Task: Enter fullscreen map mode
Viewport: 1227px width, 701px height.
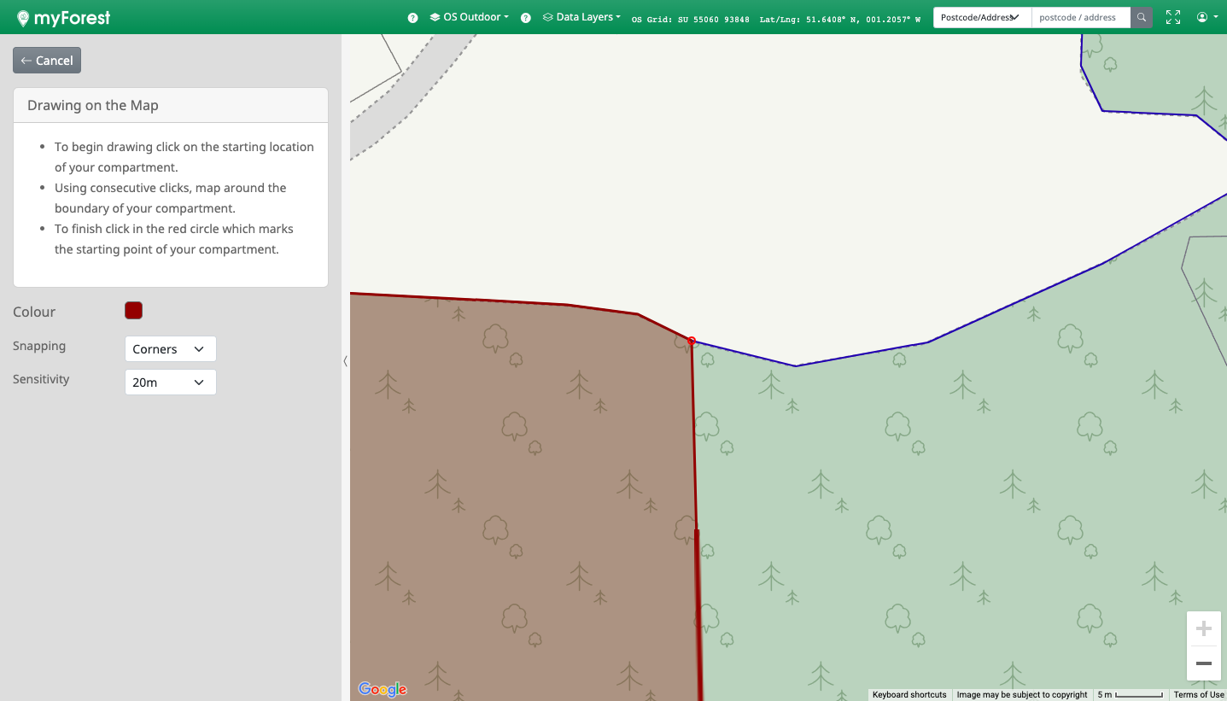Action: [1173, 17]
